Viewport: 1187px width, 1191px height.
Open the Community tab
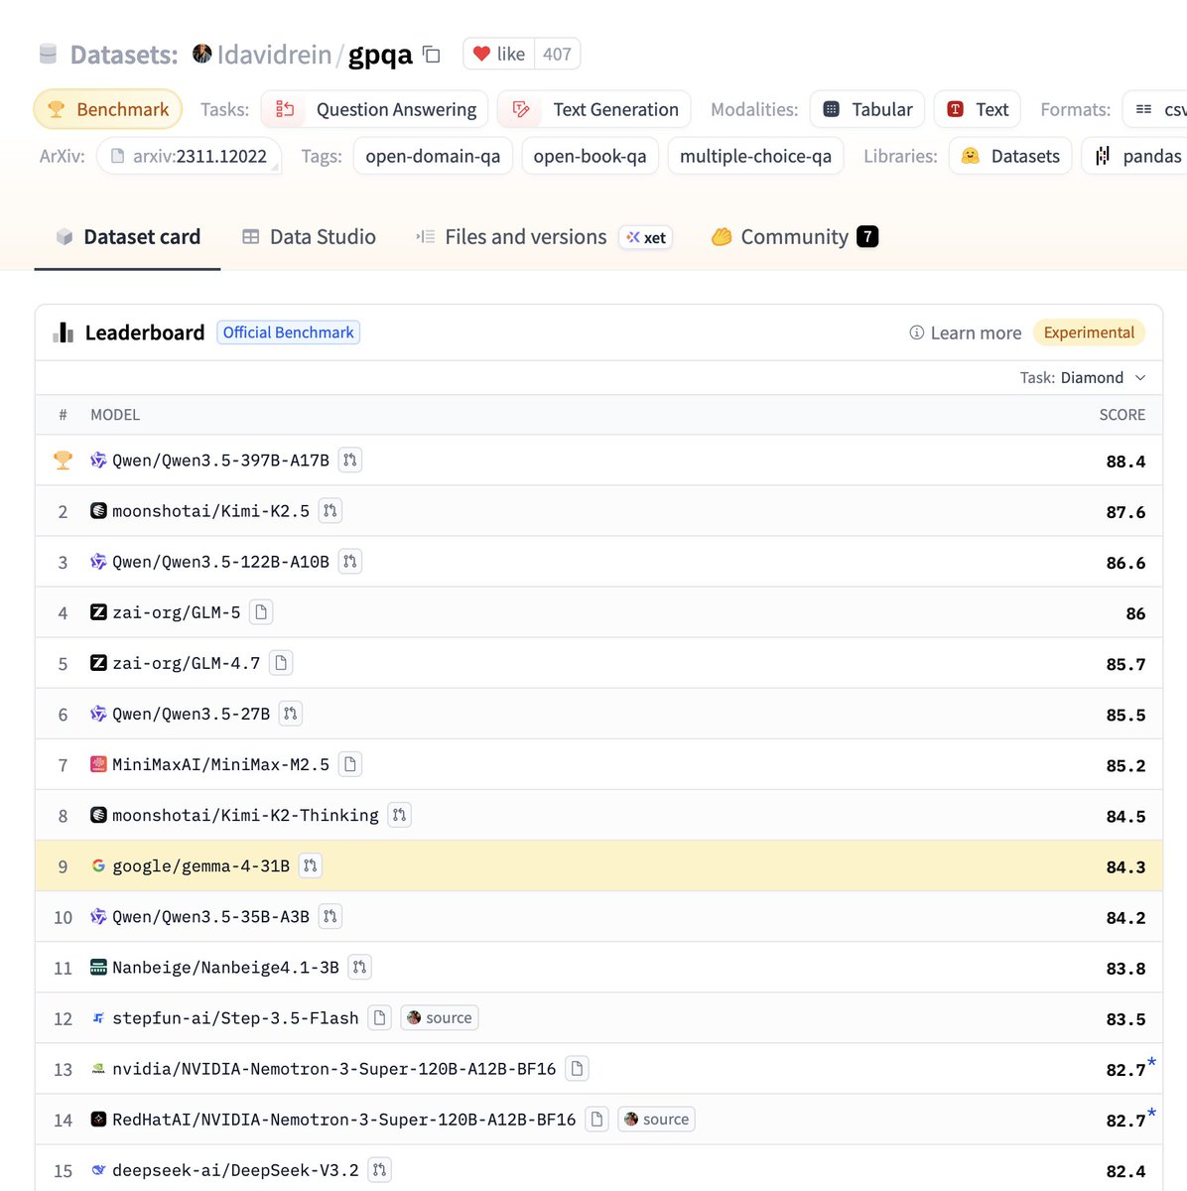[794, 237]
